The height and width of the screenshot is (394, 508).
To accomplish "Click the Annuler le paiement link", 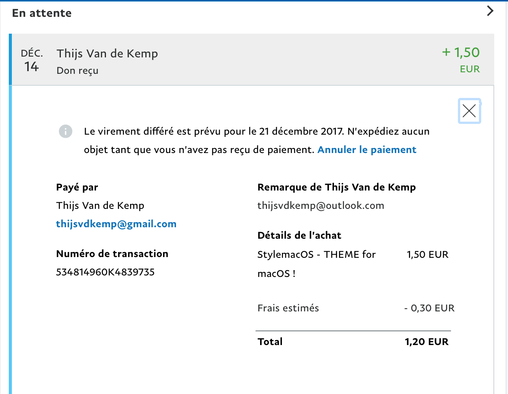I will click(x=366, y=150).
